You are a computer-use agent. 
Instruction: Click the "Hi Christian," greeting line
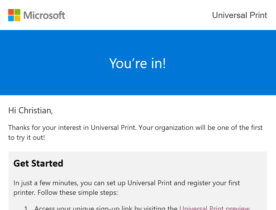[x=31, y=110]
